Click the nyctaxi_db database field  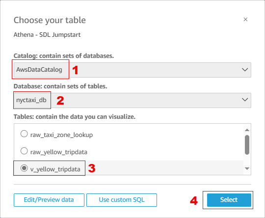click(132, 100)
